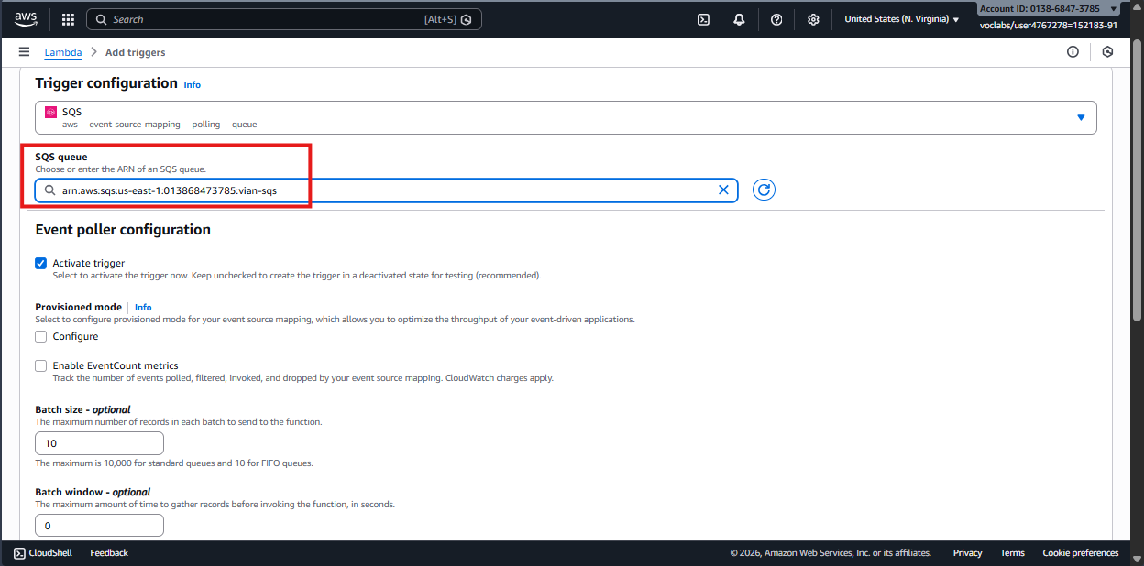The width and height of the screenshot is (1144, 566).
Task: Click inside the Batch size input field
Action: [x=99, y=442]
